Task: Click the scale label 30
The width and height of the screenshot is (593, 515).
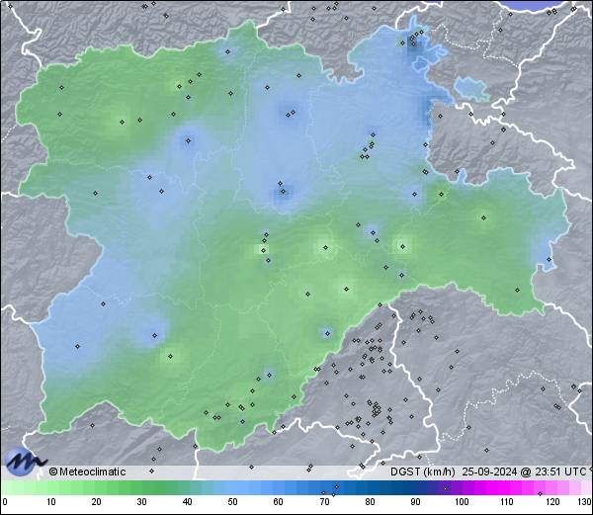Action: 141,502
